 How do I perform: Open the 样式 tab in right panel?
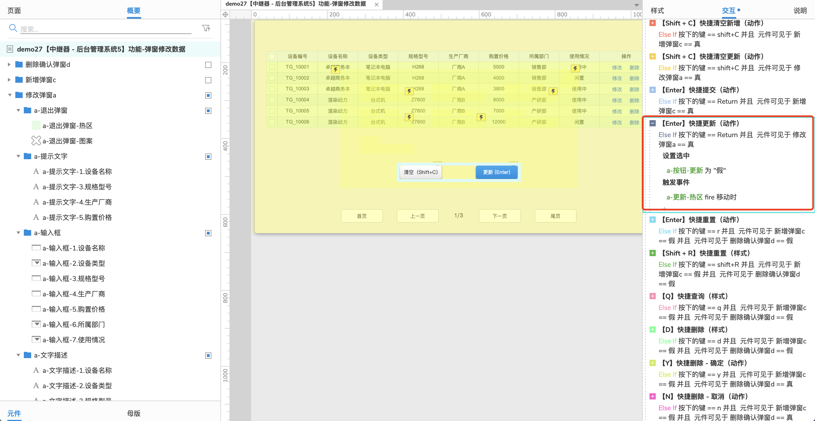657,11
